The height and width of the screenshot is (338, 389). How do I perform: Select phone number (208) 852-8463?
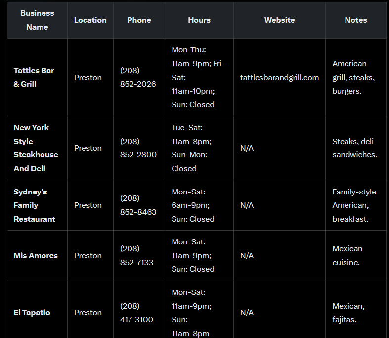point(138,205)
